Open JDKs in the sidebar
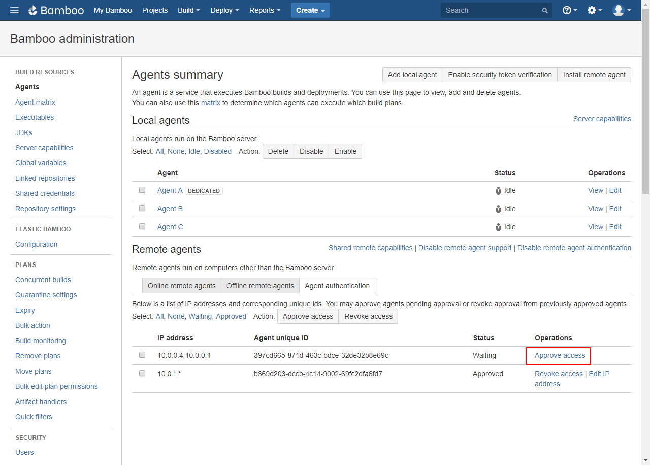Screen dimensions: 650x465 (24, 132)
